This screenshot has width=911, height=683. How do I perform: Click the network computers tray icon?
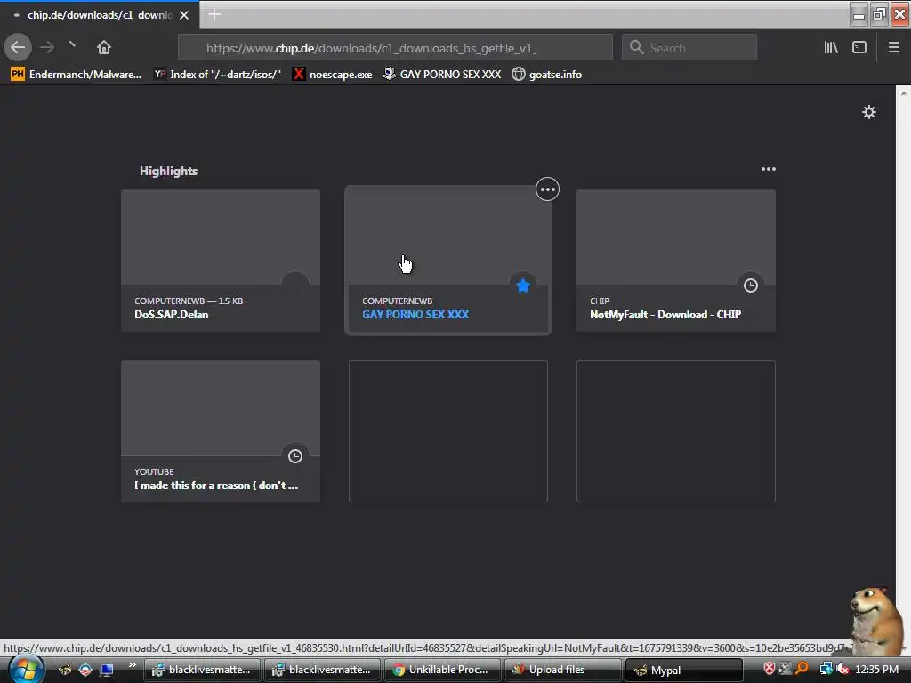point(826,669)
